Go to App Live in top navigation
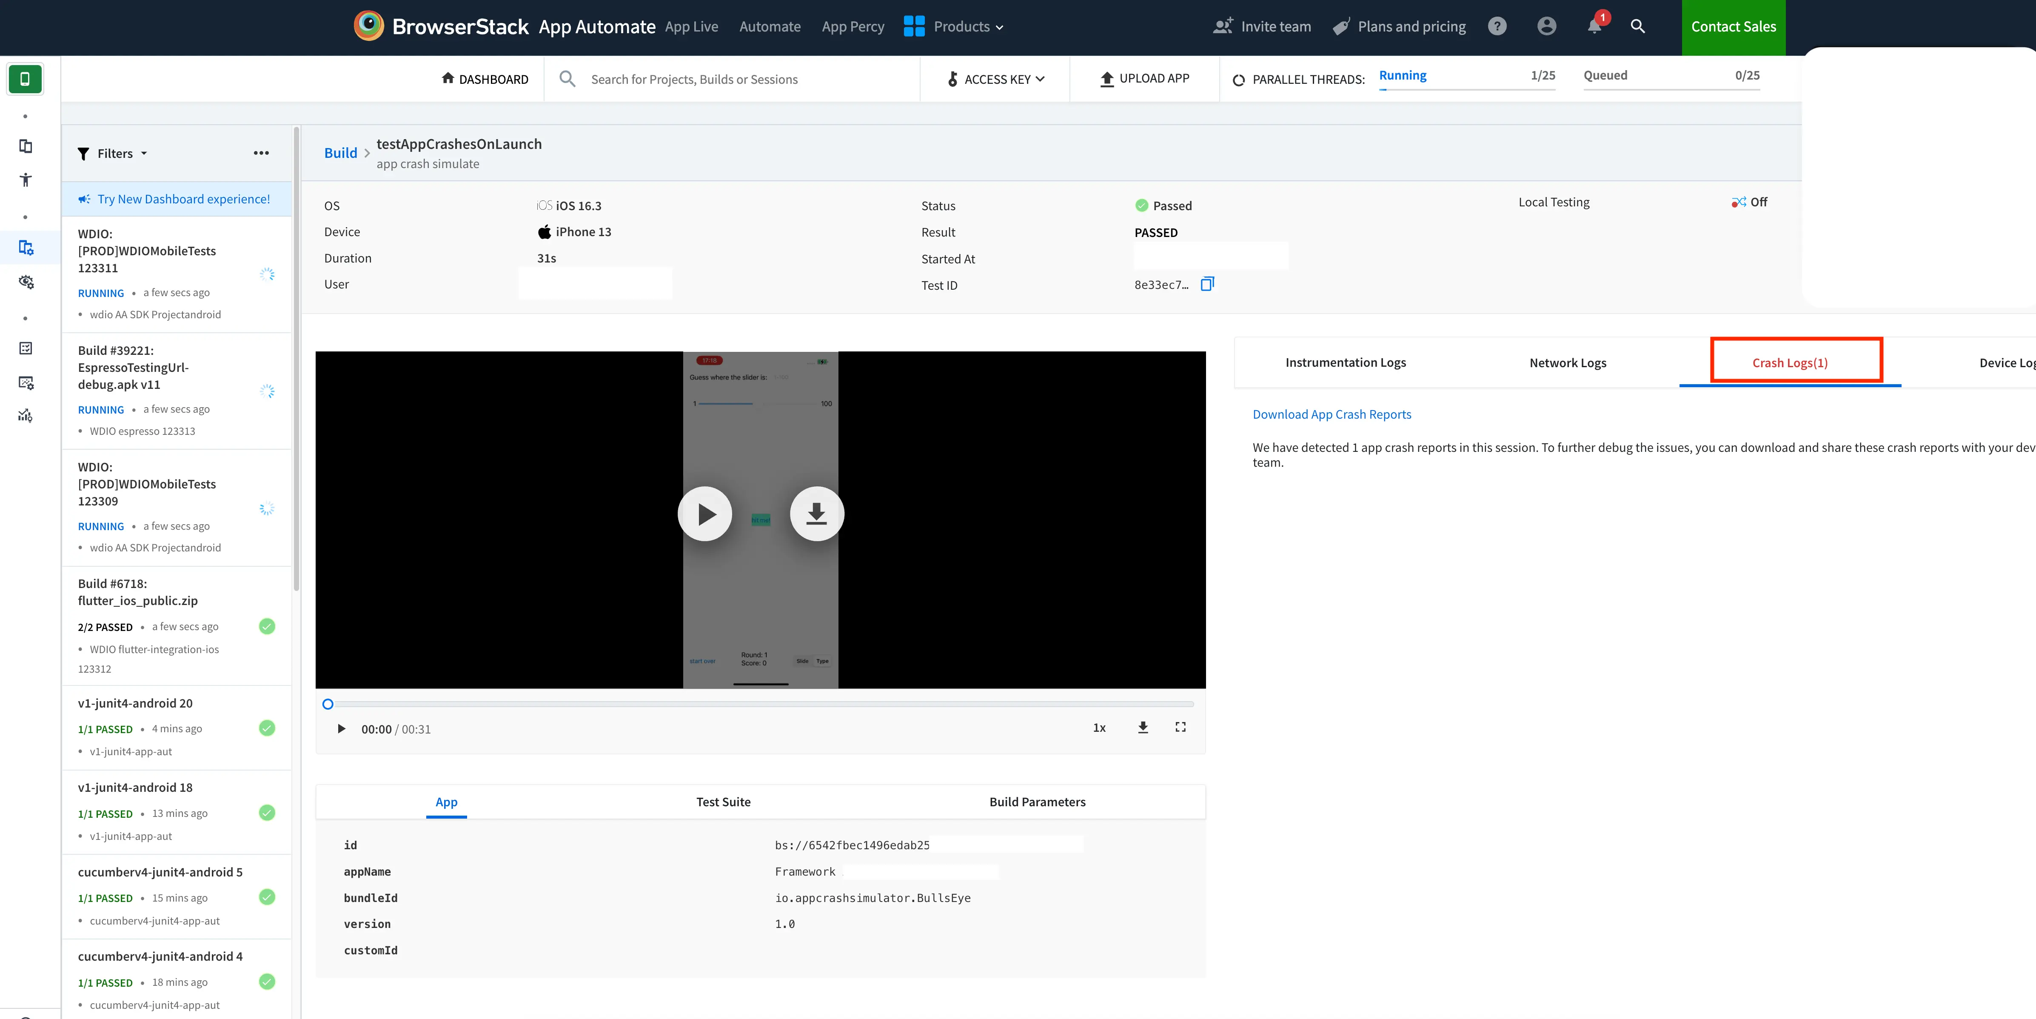Viewport: 2036px width, 1019px height. tap(692, 26)
